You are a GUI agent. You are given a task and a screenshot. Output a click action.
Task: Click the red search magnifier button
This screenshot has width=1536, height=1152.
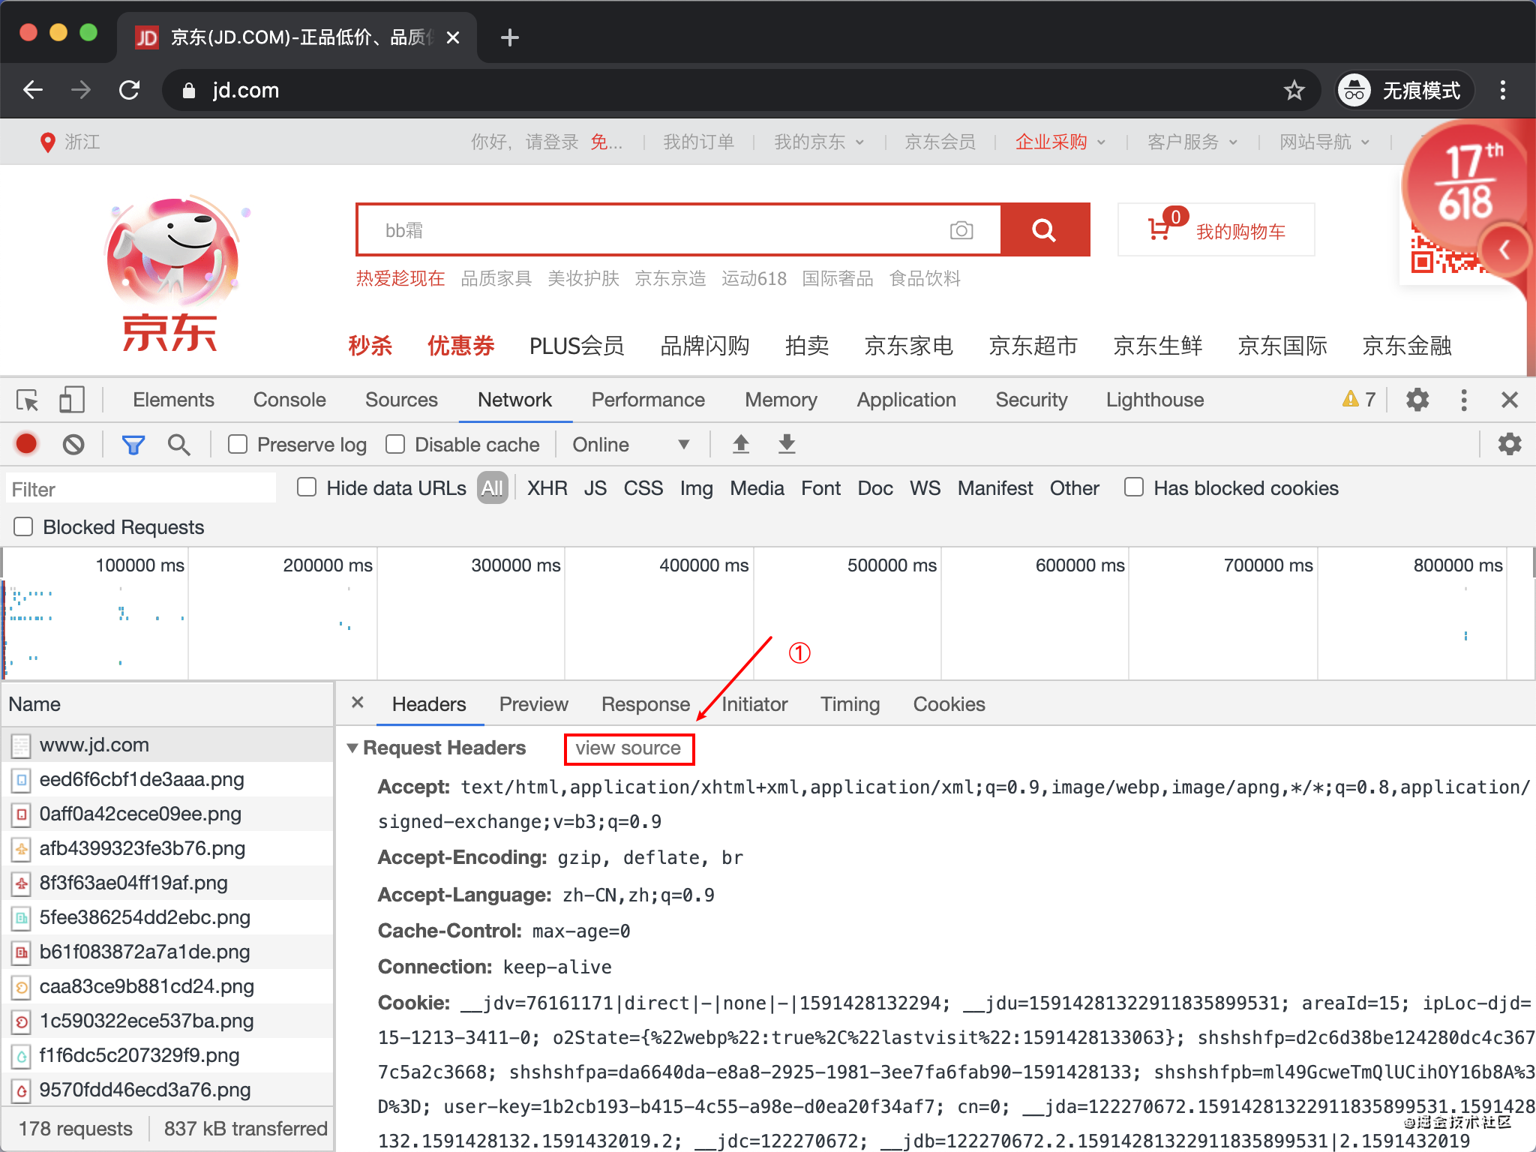(1045, 229)
